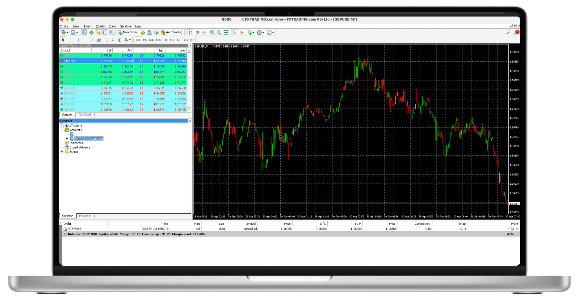579x297 pixels.
Task: Open the Periods clock dropdown
Action: (260, 32)
